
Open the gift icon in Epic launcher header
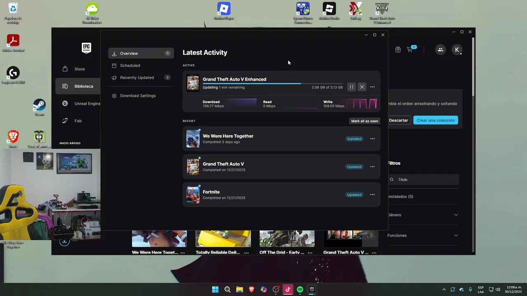coord(398,50)
